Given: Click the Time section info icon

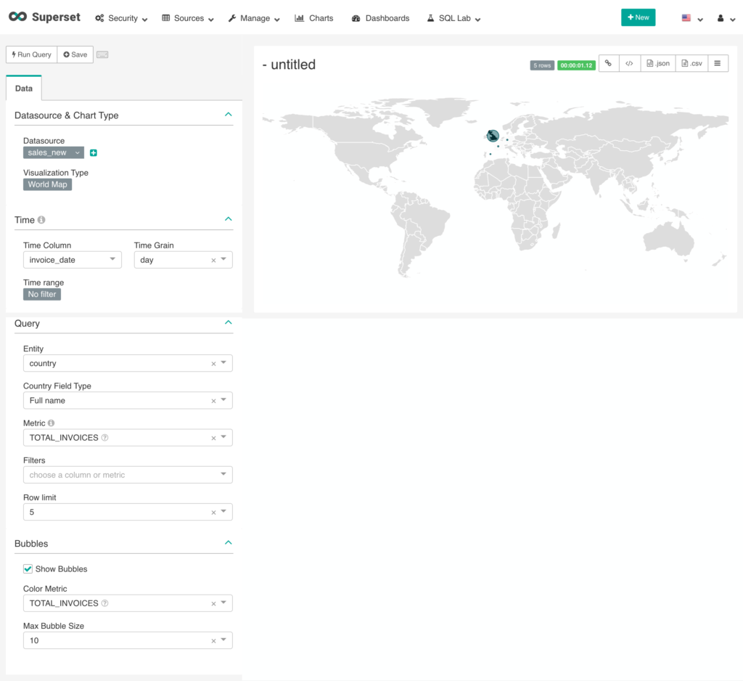Looking at the screenshot, I should point(41,219).
